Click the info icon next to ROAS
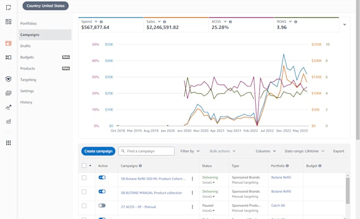Image resolution: width=360 pixels, height=219 pixels. click(x=295, y=22)
